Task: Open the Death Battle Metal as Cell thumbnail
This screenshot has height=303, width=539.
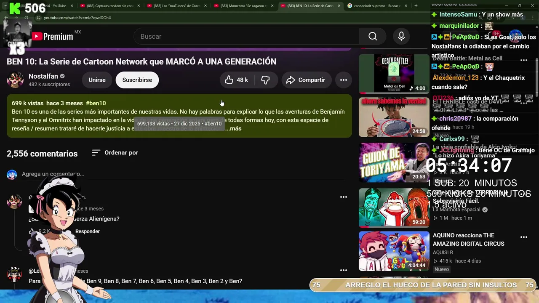Action: 394,74
